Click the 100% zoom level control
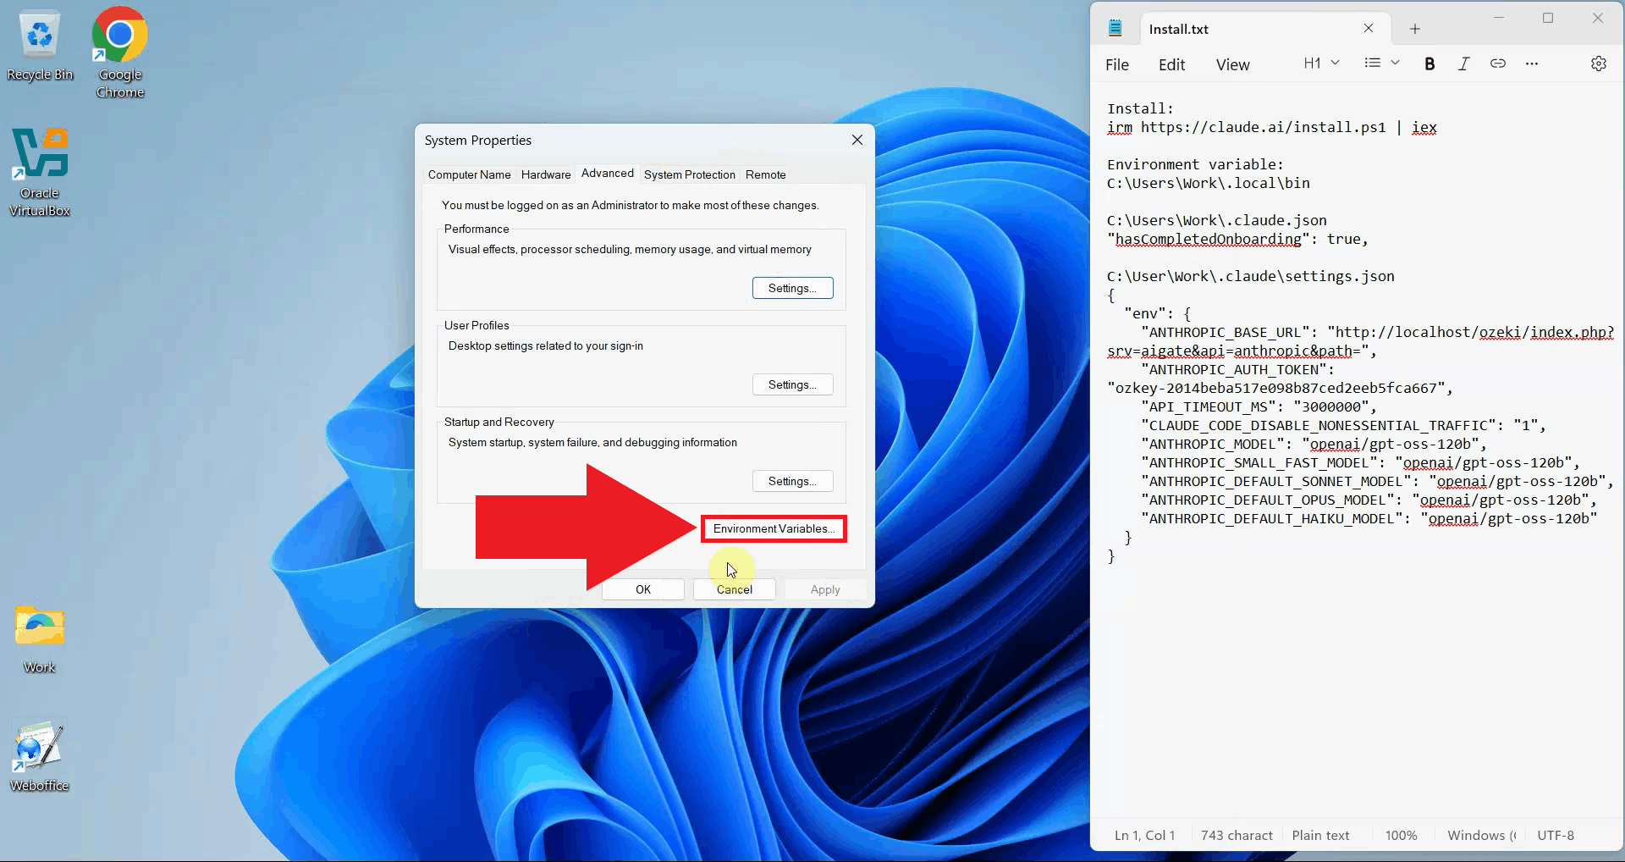Screen dimensions: 1625x862 [x=1401, y=835]
